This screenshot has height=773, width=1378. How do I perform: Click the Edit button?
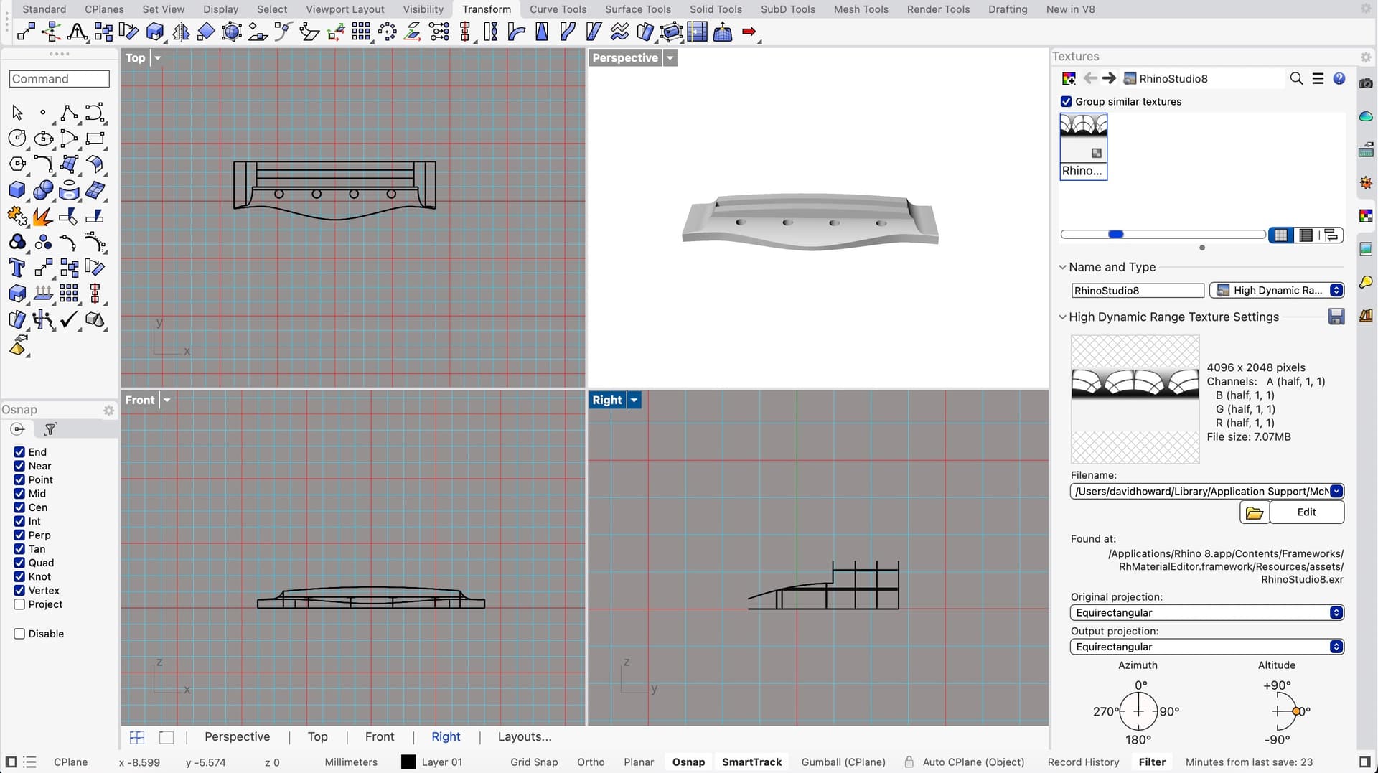pos(1306,512)
